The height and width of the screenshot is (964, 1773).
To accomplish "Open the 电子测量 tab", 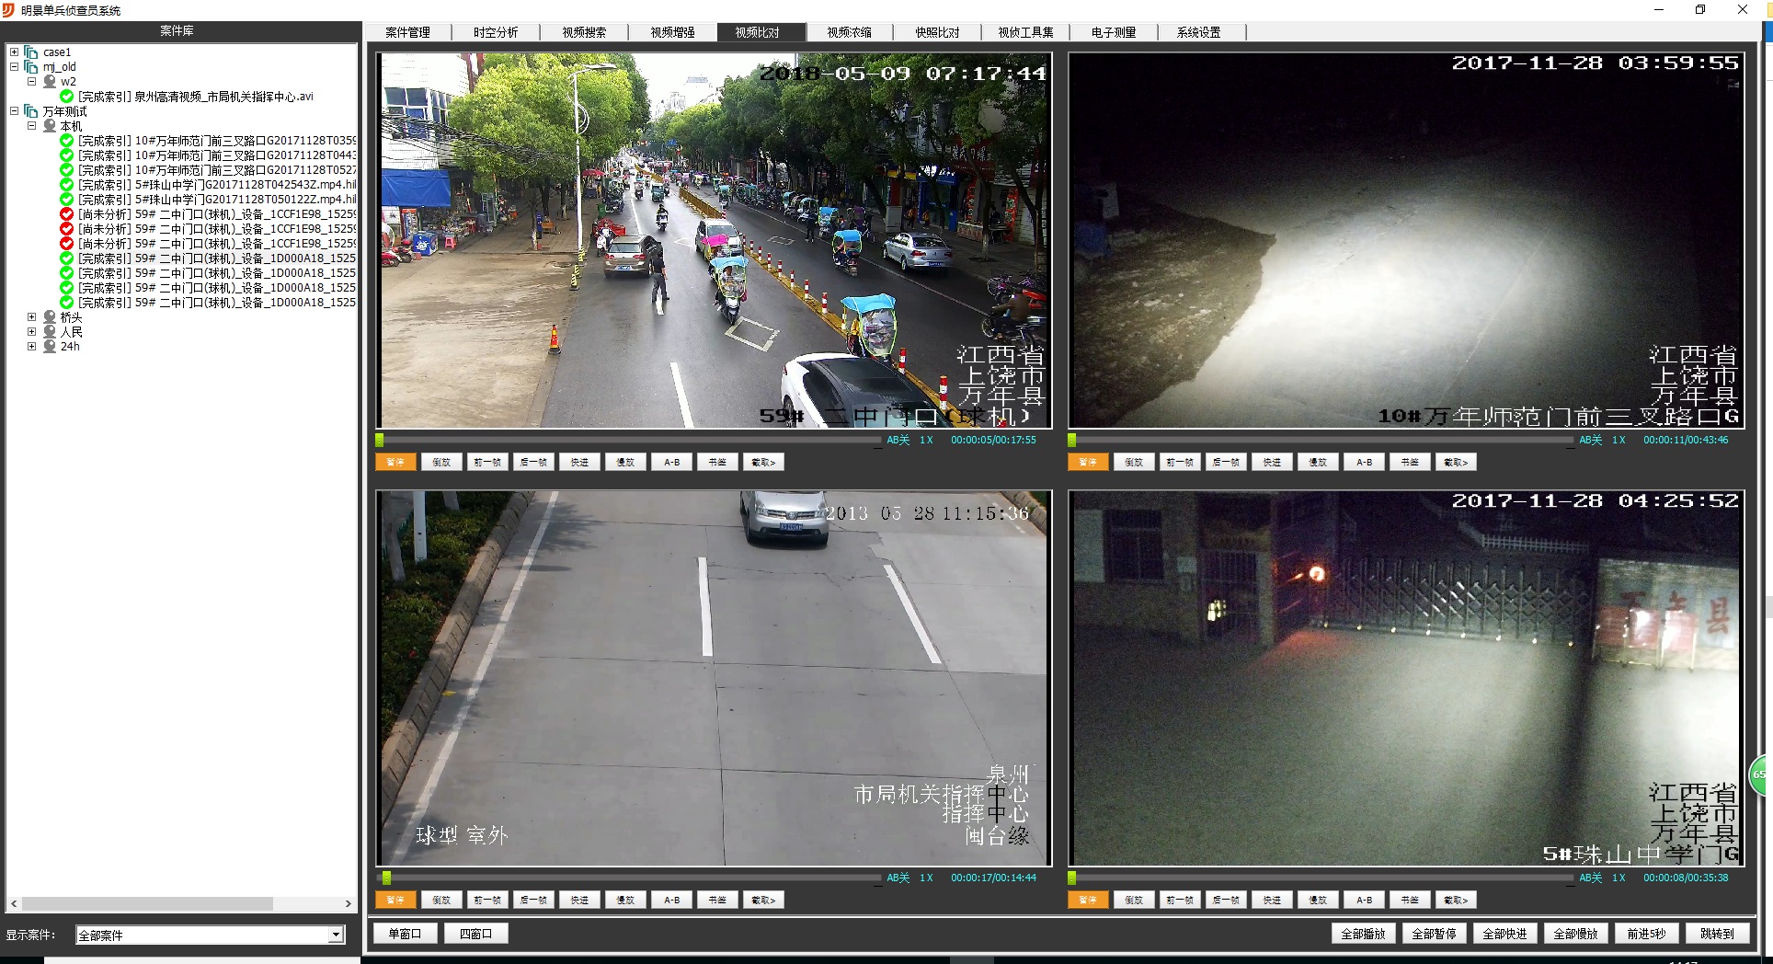I will 1113,32.
